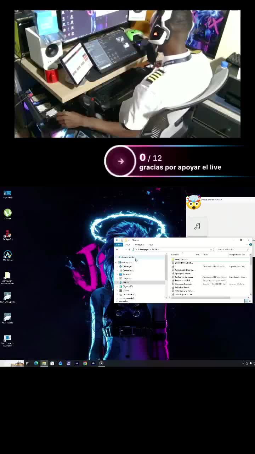Open the media player taskbar icon

tap(101, 363)
